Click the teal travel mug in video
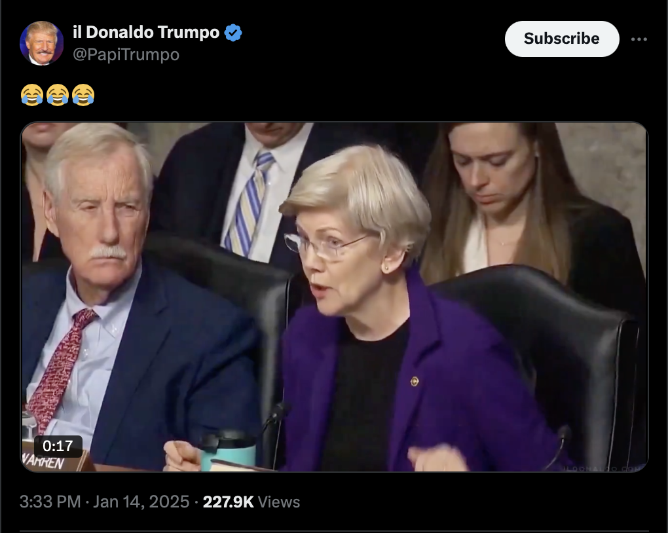This screenshot has height=533, width=668. click(x=228, y=451)
